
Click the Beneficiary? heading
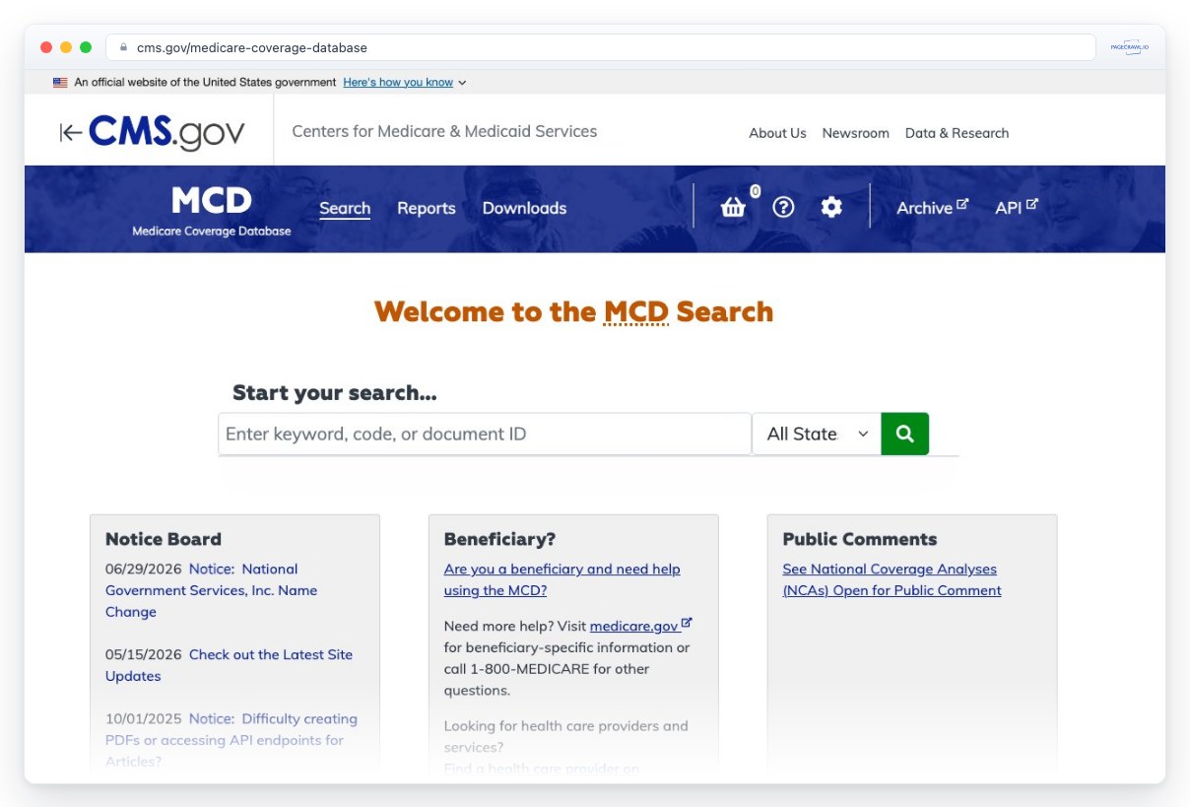[x=499, y=539]
